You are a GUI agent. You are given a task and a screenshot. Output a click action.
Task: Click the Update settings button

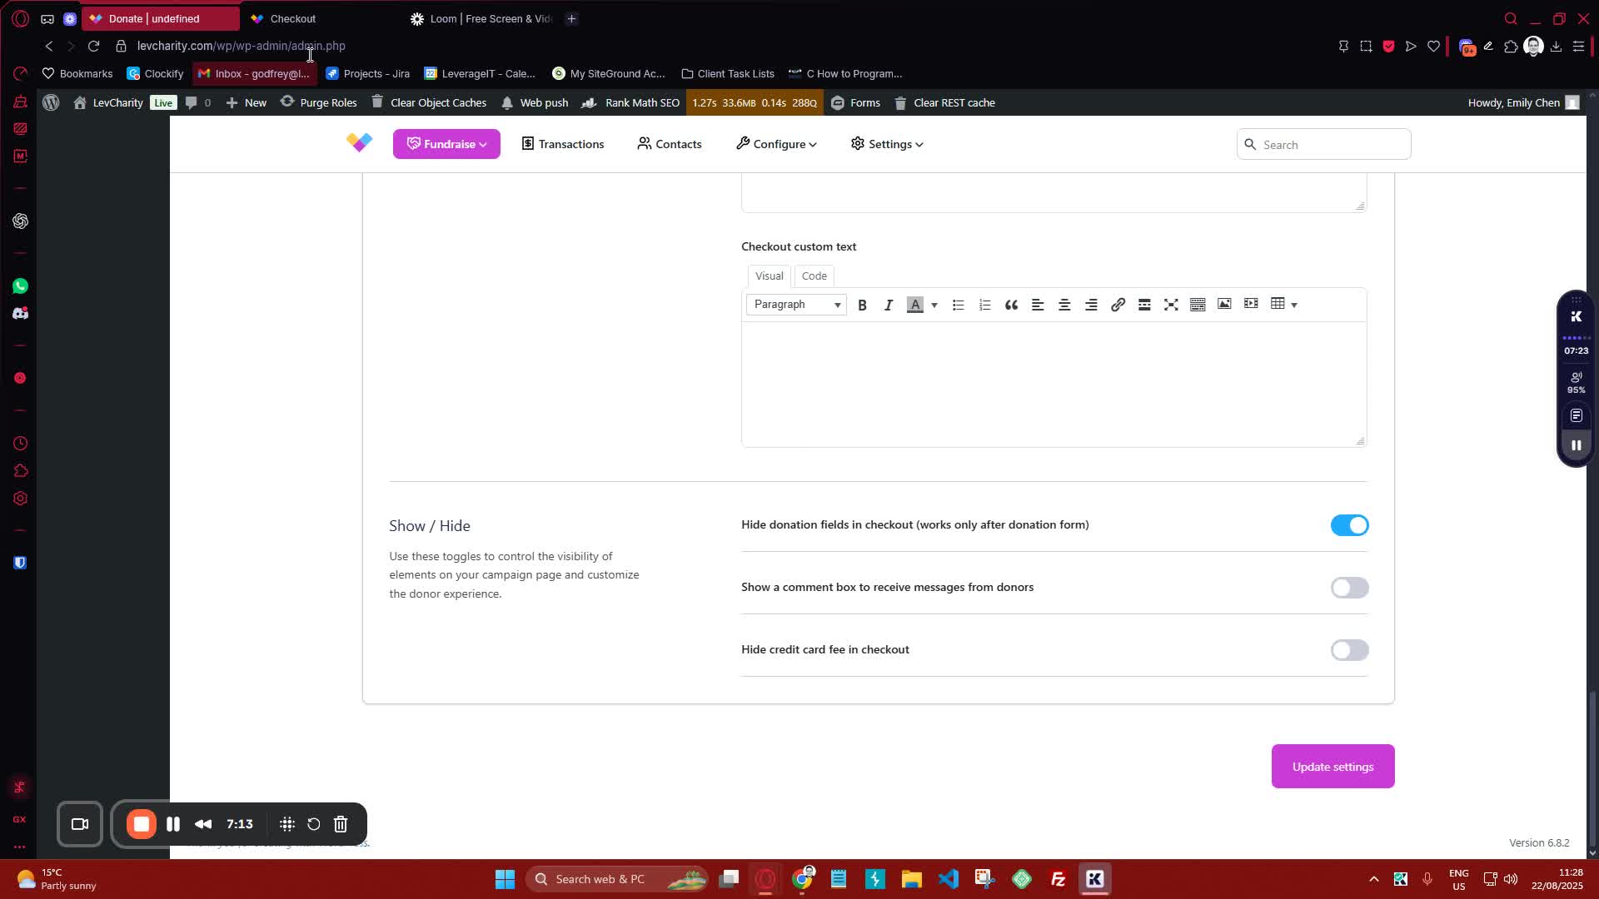pyautogui.click(x=1332, y=767)
